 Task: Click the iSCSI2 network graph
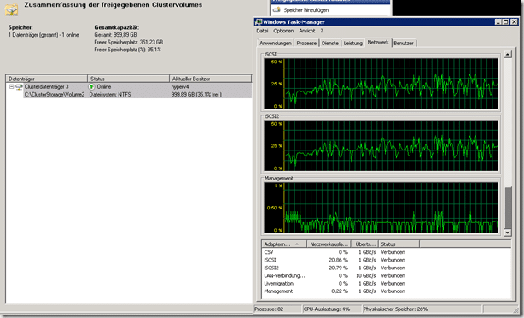click(x=381, y=145)
